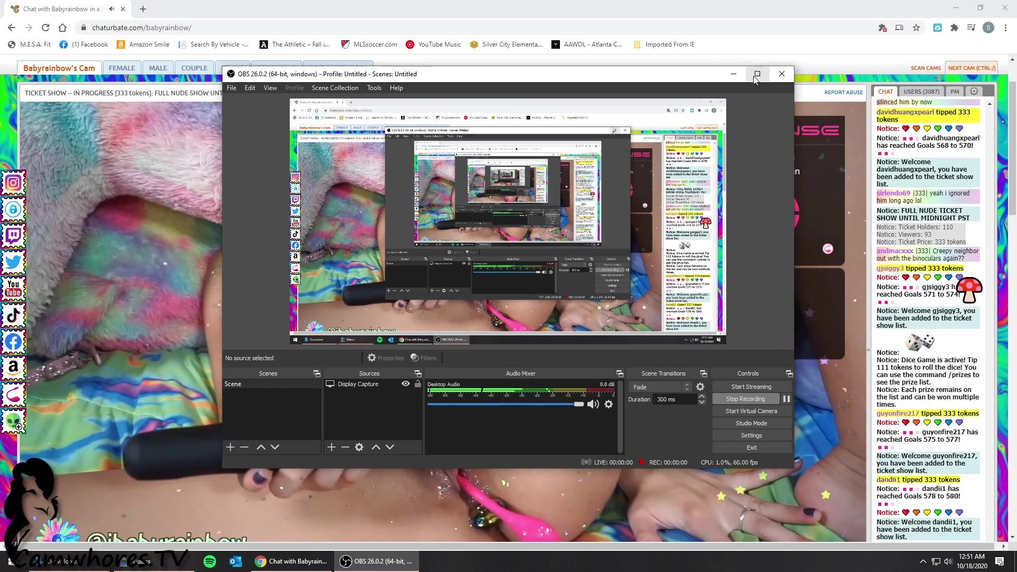
Task: Open chat settings gear tab
Action: tap(974, 92)
